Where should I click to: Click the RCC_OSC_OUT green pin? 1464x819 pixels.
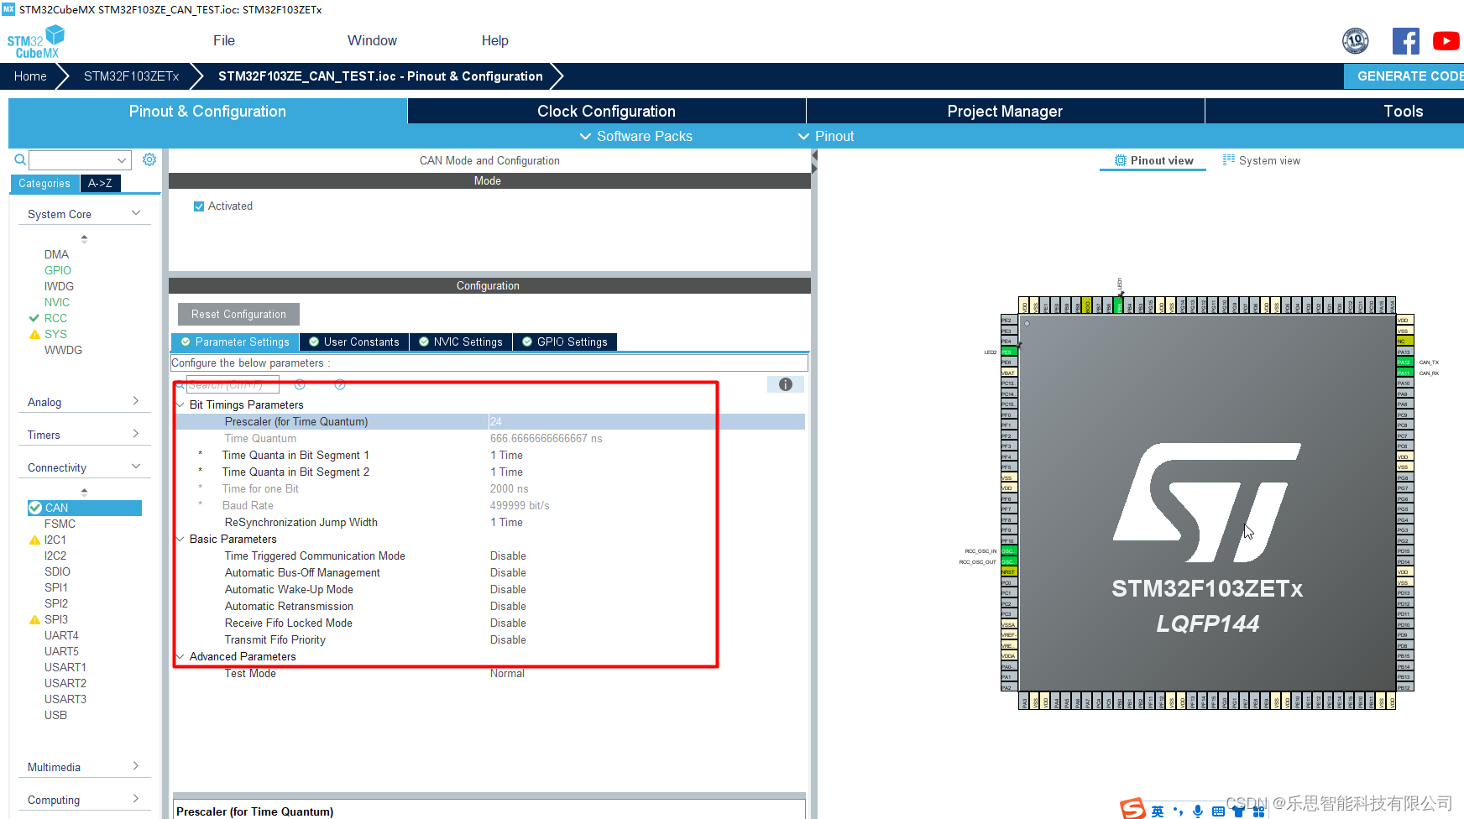(x=1009, y=561)
